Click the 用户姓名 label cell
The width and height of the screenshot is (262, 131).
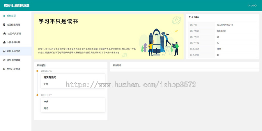click(x=202, y=31)
